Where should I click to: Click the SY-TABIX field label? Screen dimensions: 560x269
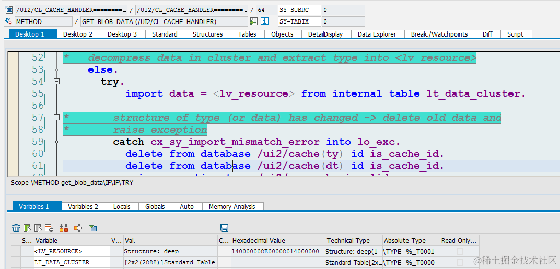point(299,21)
